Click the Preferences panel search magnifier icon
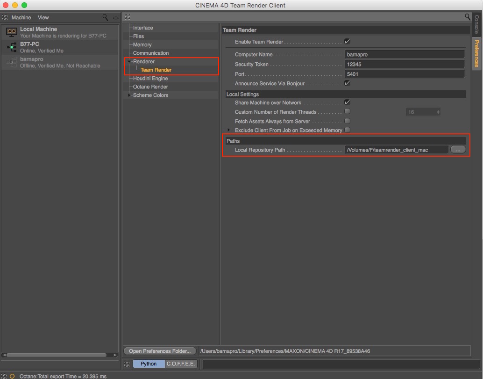Image resolution: width=483 pixels, height=379 pixels. coord(468,17)
